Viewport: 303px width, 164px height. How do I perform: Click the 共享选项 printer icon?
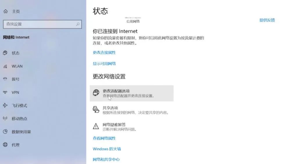pos(96,109)
